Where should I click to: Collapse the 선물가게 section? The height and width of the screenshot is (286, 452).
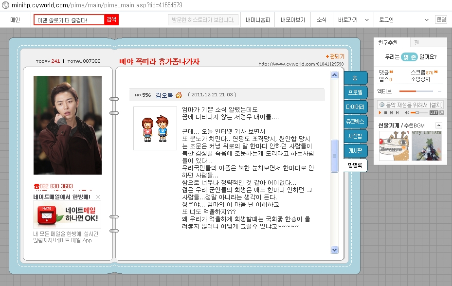click(x=439, y=125)
